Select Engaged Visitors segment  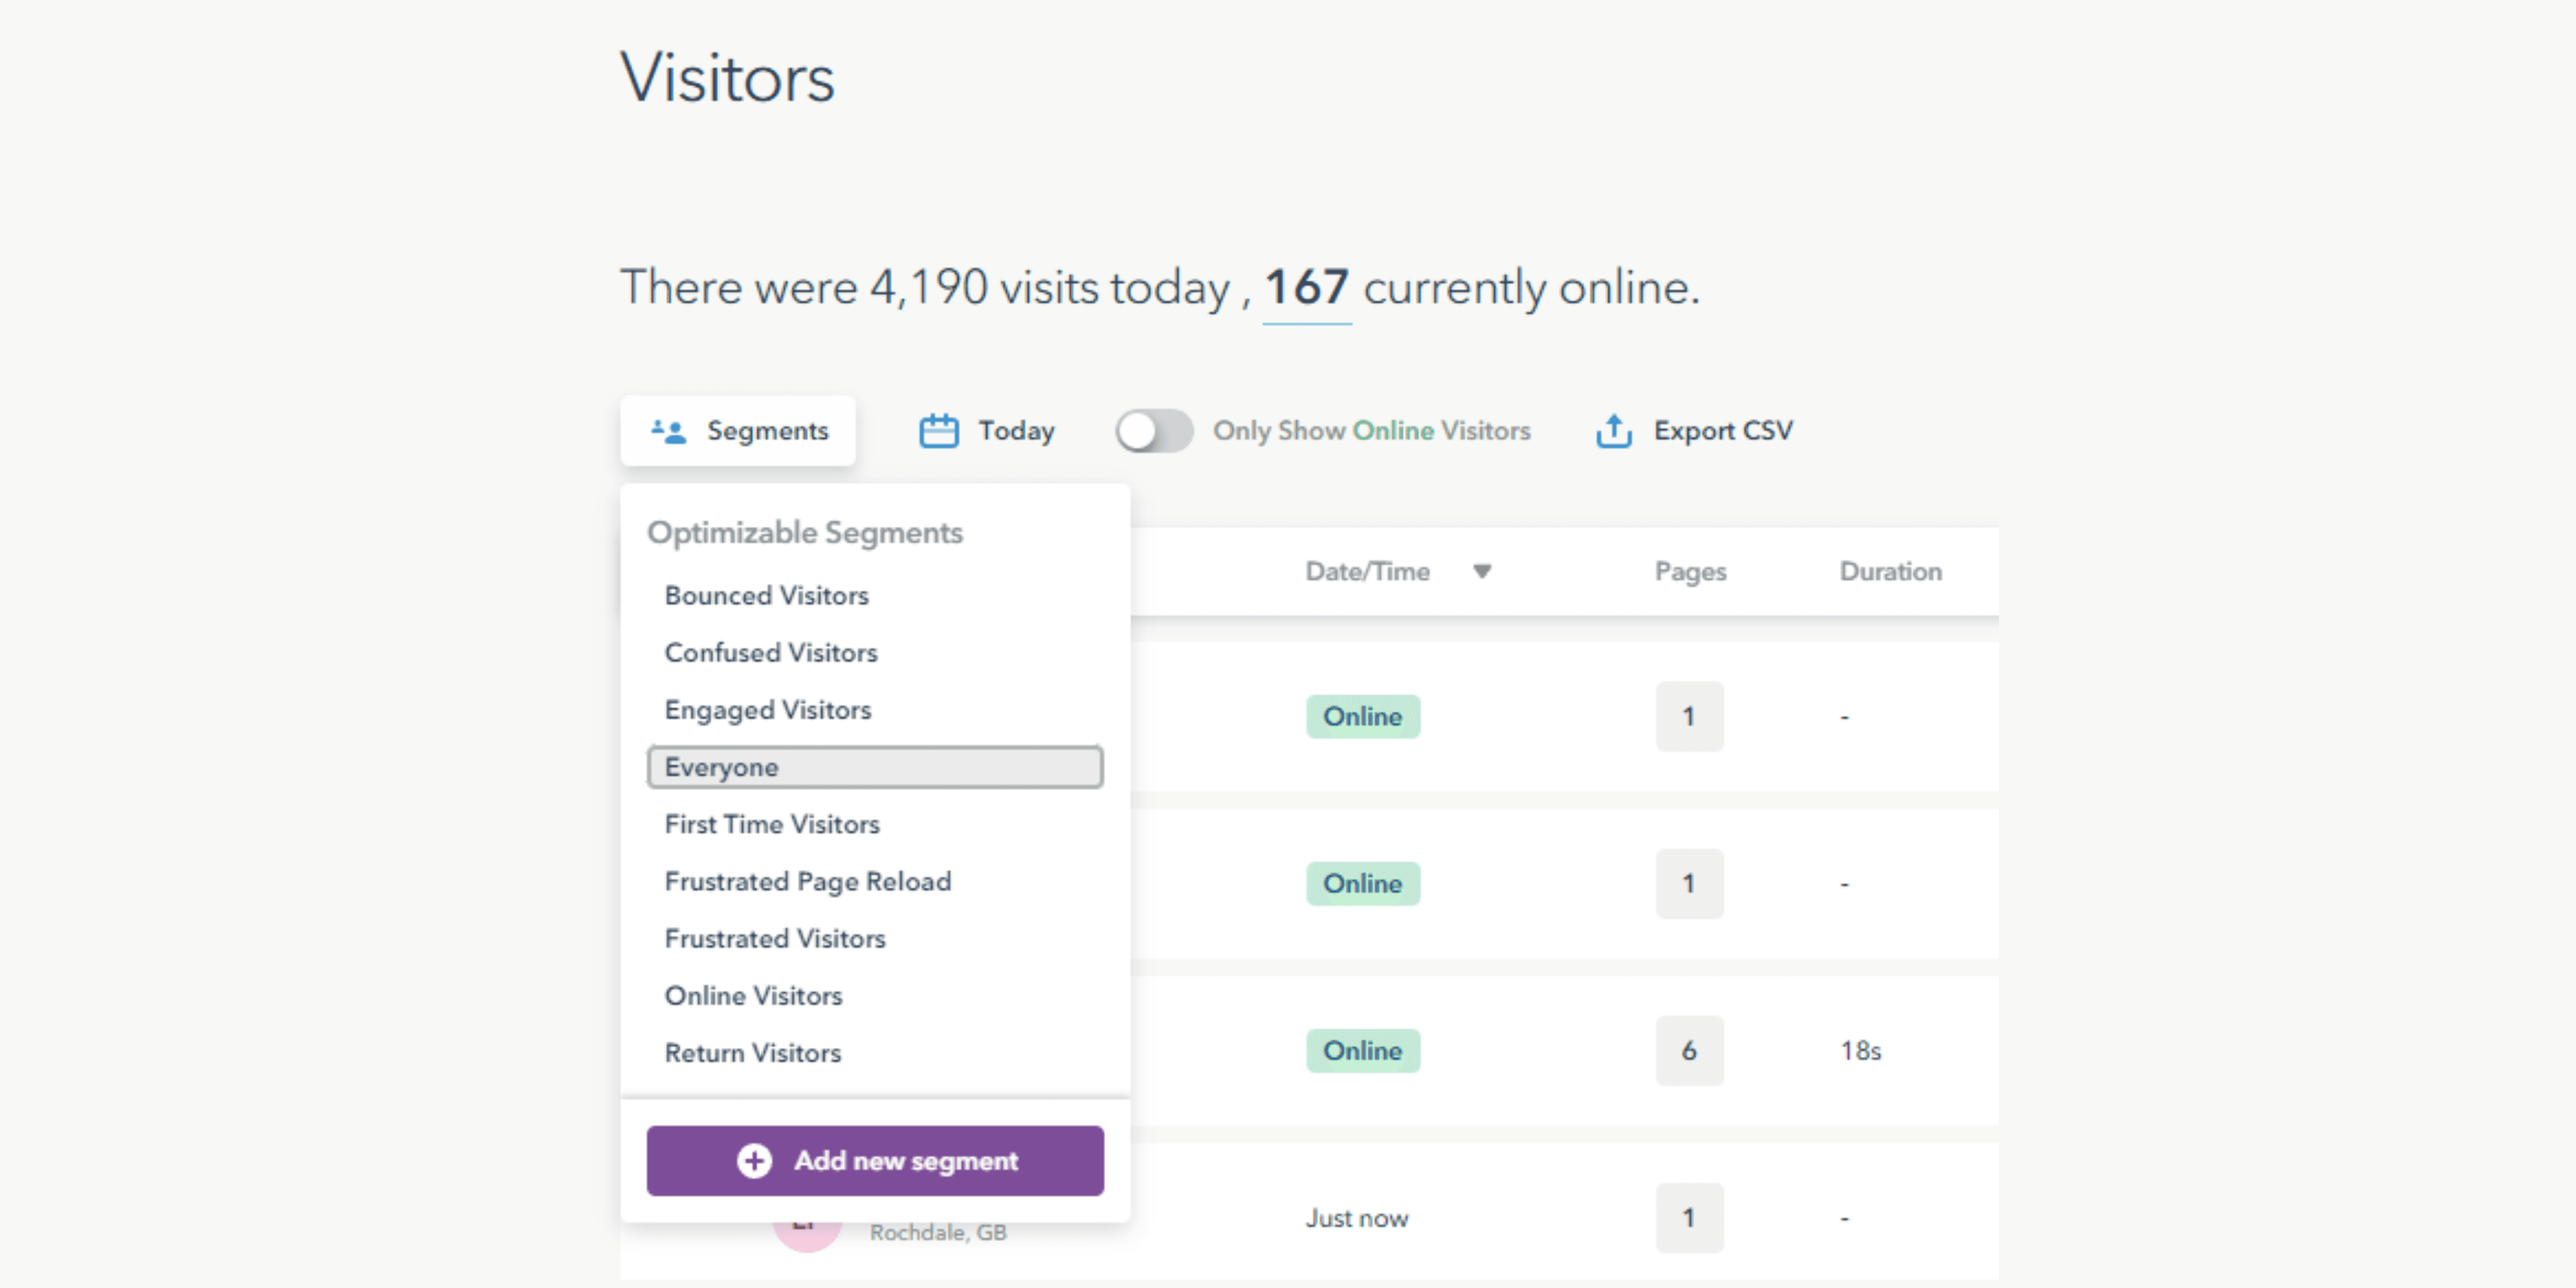click(768, 710)
